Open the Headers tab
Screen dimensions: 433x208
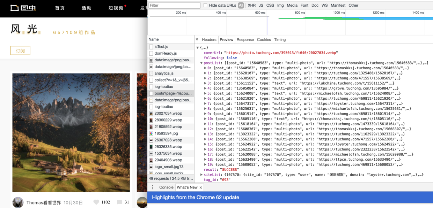209,40
